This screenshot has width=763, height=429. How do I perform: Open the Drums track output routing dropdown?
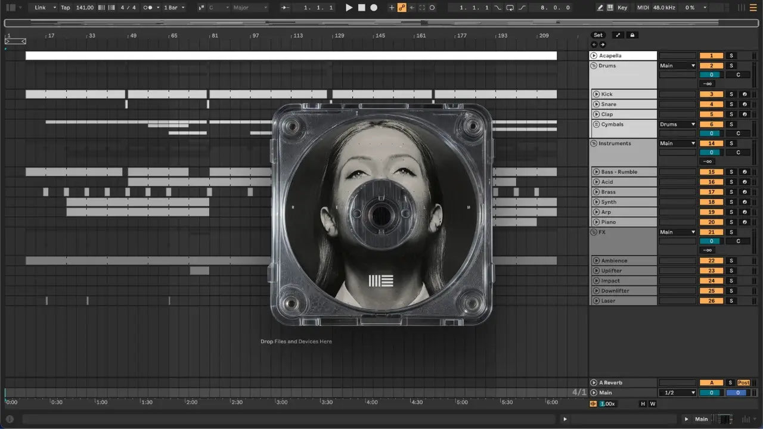click(678, 66)
